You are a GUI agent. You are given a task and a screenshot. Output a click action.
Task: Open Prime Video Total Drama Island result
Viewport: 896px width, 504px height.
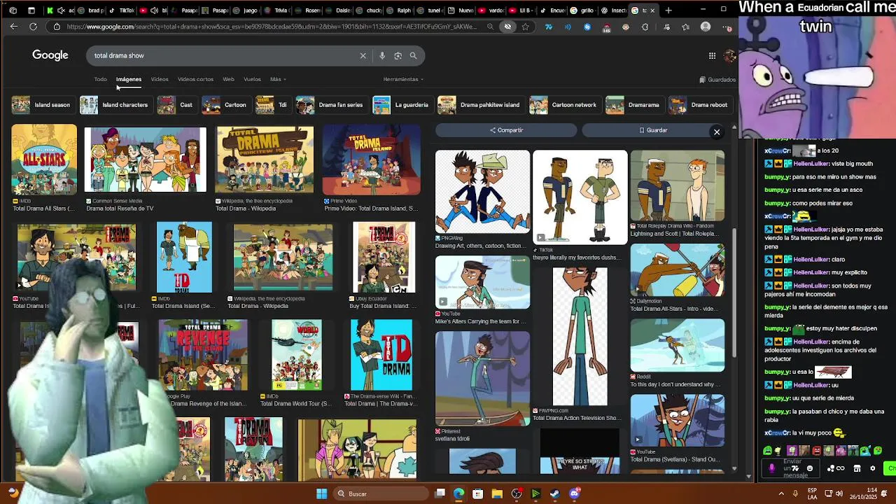click(x=372, y=160)
